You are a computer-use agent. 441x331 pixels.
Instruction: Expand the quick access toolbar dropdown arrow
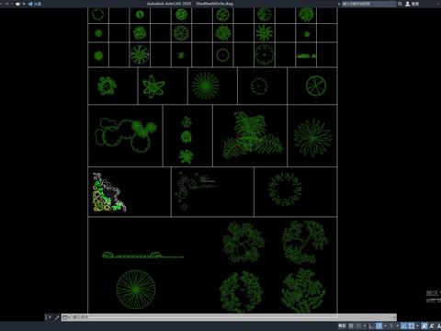pos(24,4)
